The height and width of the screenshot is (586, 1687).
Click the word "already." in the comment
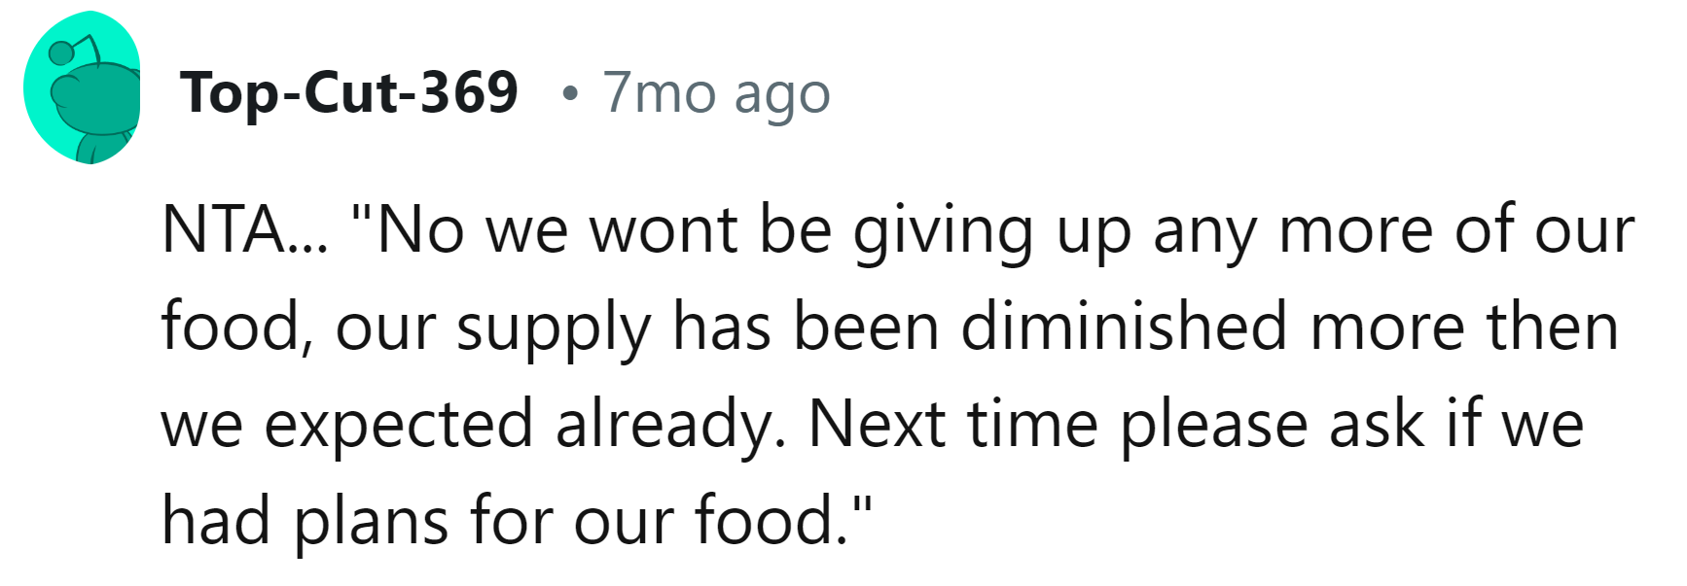(670, 426)
